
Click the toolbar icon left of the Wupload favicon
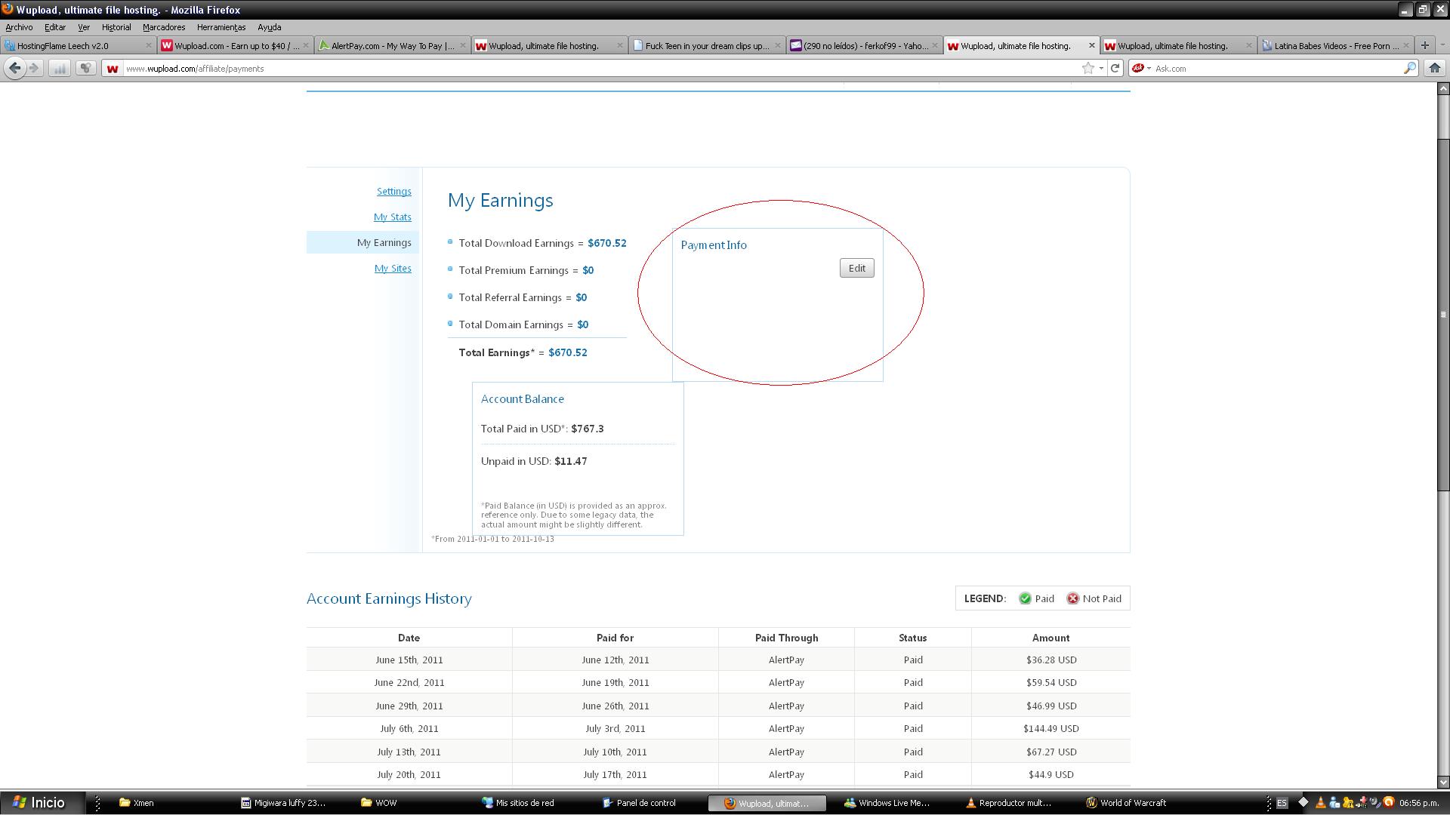[85, 68]
